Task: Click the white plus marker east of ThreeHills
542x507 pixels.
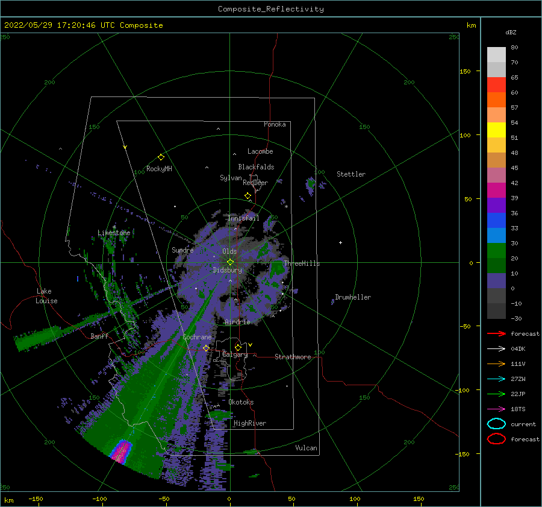Action: [x=340, y=242]
